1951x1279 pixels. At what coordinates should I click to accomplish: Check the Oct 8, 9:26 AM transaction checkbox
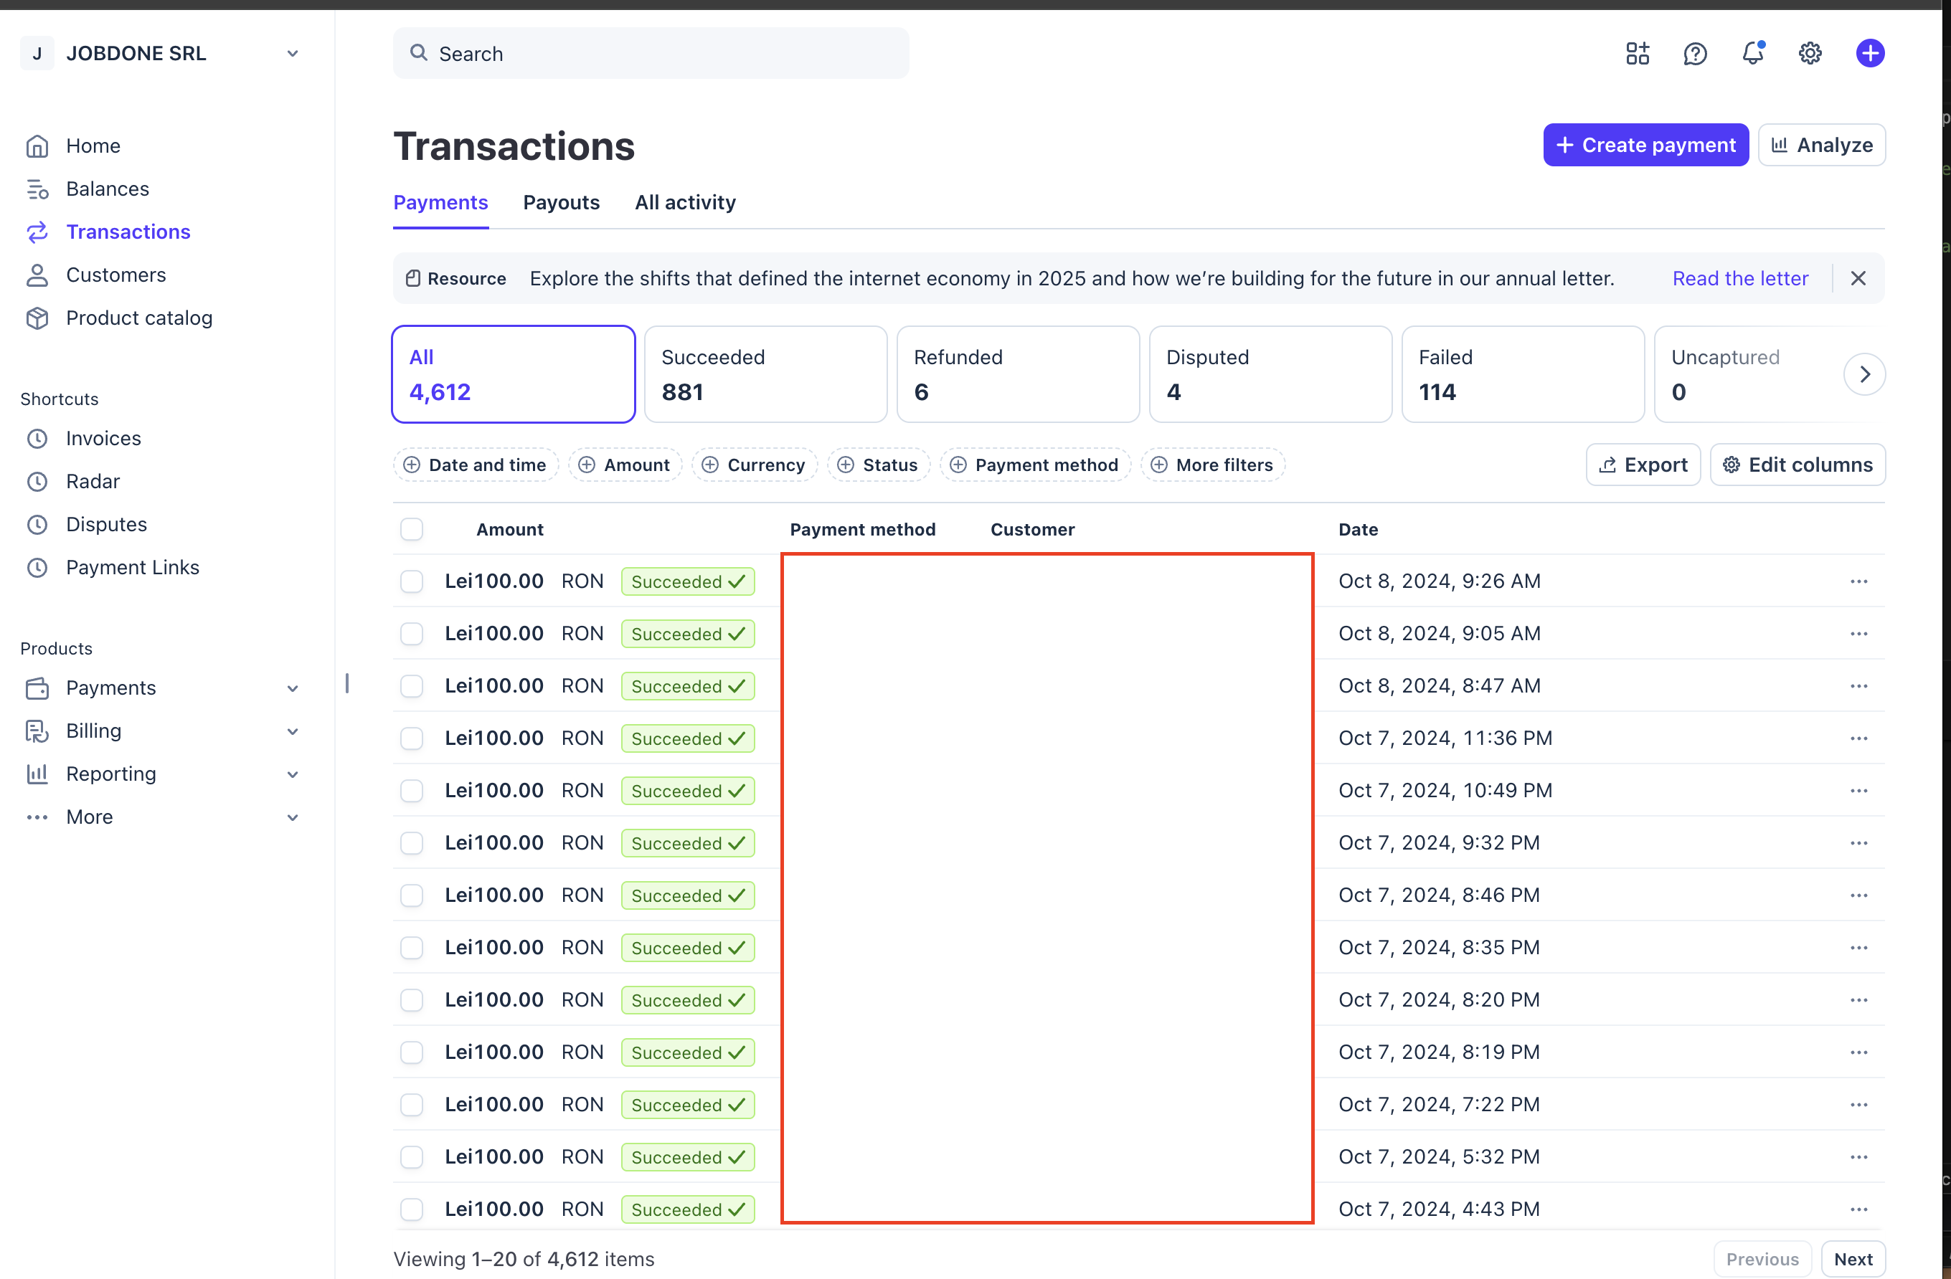[412, 581]
